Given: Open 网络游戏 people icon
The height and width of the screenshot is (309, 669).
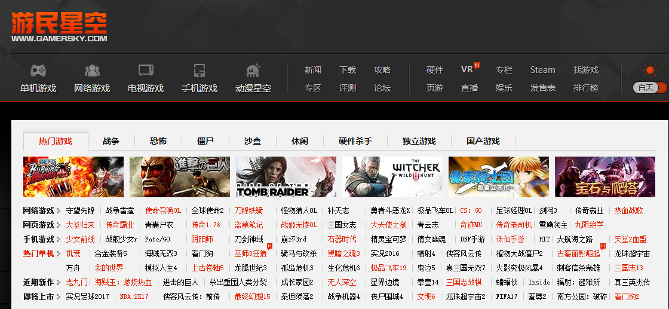Looking at the screenshot, I should [x=92, y=71].
